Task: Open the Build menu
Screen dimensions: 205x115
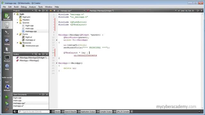Action: pos(16,7)
